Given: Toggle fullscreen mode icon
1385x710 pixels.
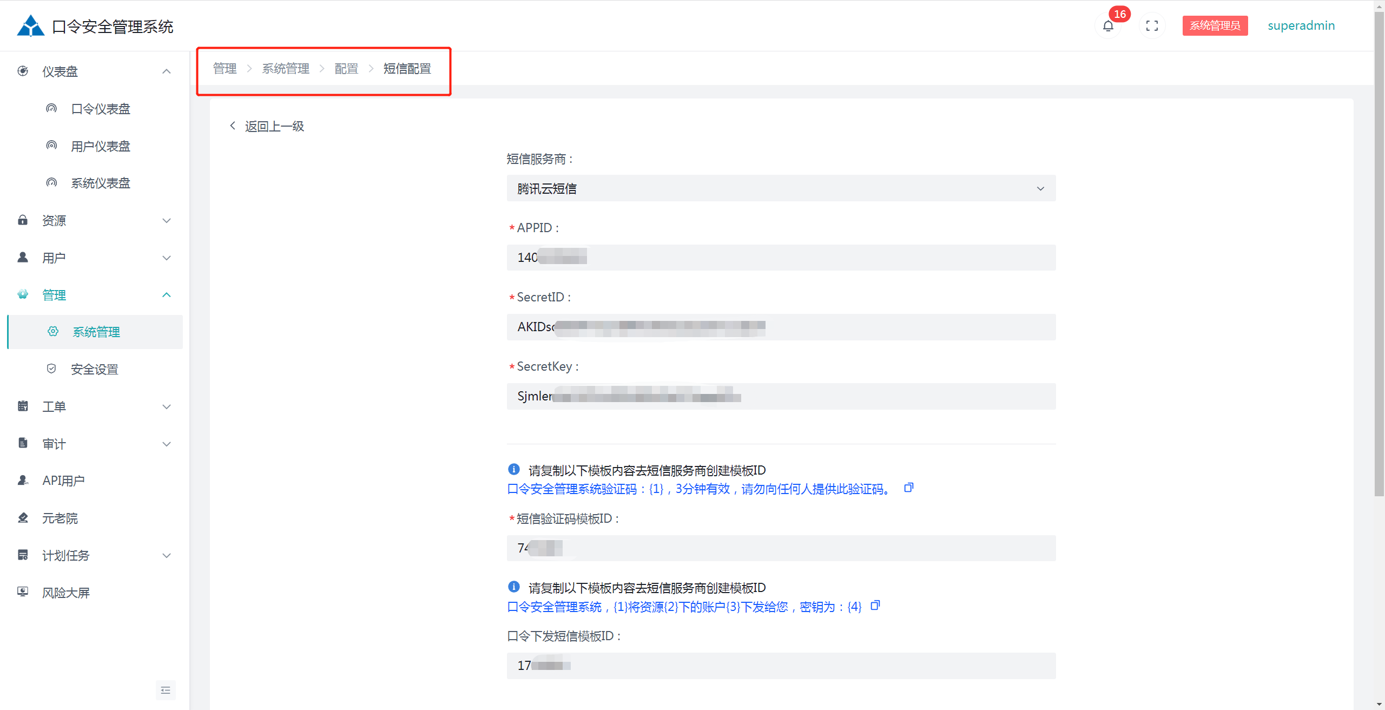Looking at the screenshot, I should pyautogui.click(x=1152, y=26).
